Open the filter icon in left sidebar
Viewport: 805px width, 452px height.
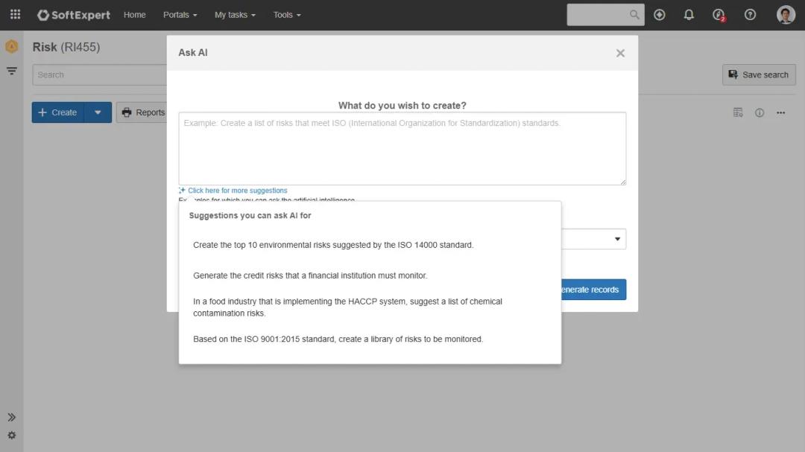pos(12,71)
